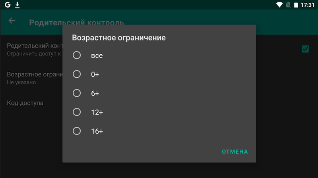Tap the Google G status icon
318x178 pixels.
click(8, 5)
